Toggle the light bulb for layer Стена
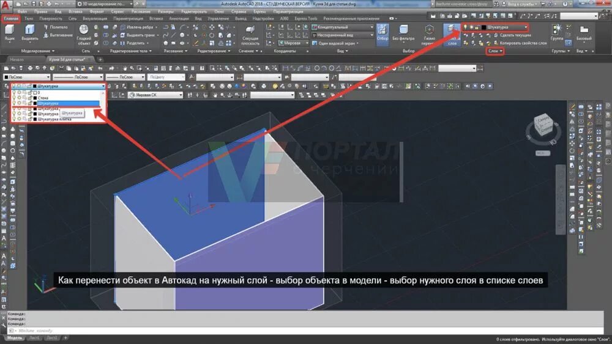Viewport: 612px width, 344px height. coord(14,98)
